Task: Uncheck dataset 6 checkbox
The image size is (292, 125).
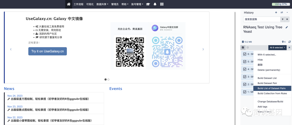Action: click(245, 54)
